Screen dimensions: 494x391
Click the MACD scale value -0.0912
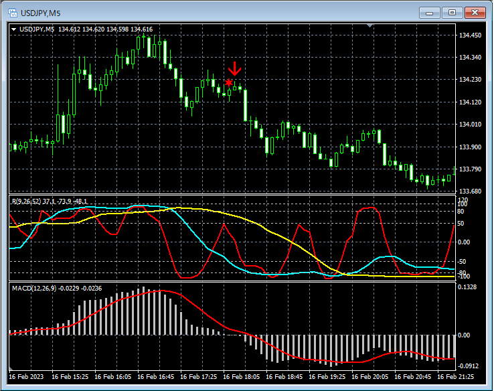(468, 366)
